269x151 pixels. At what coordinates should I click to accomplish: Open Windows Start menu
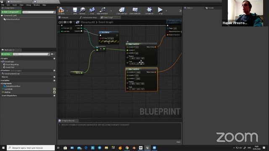[3, 148]
